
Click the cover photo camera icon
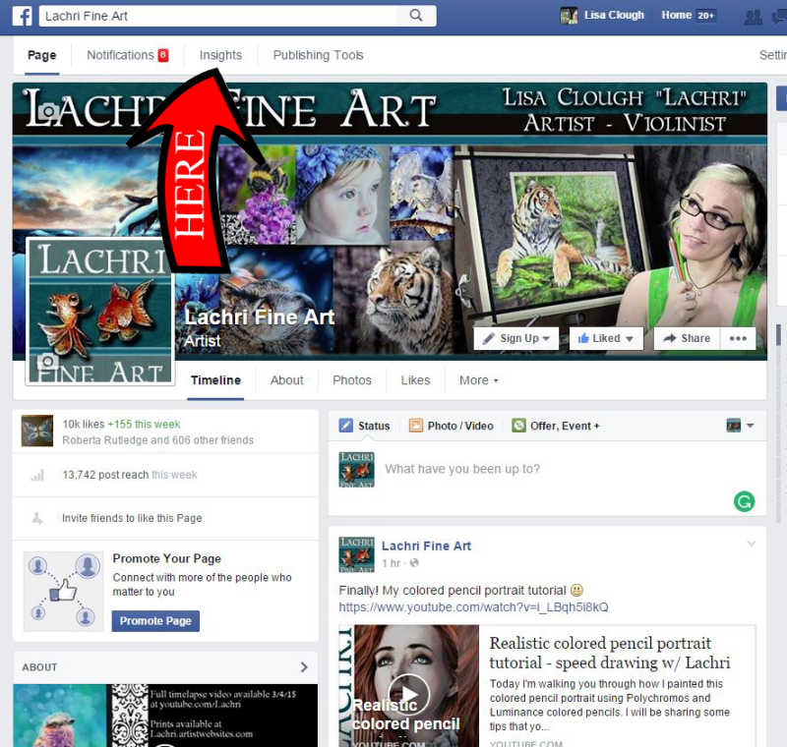pyautogui.click(x=48, y=110)
